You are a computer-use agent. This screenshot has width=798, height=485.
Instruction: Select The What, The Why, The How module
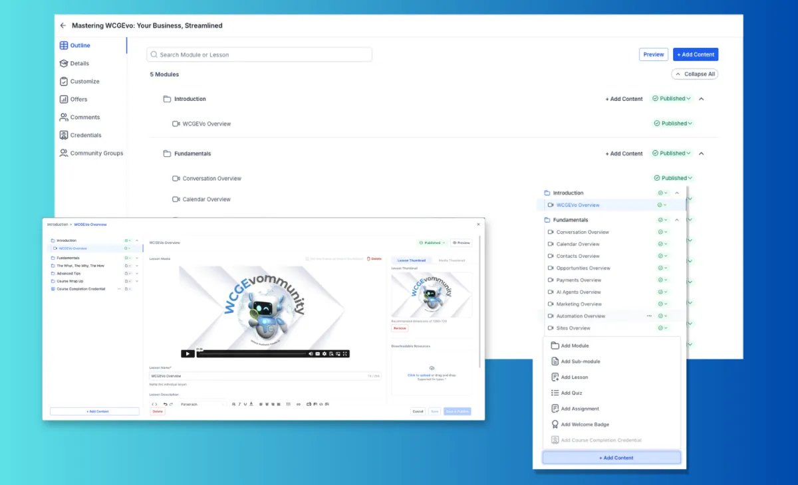[x=80, y=266]
